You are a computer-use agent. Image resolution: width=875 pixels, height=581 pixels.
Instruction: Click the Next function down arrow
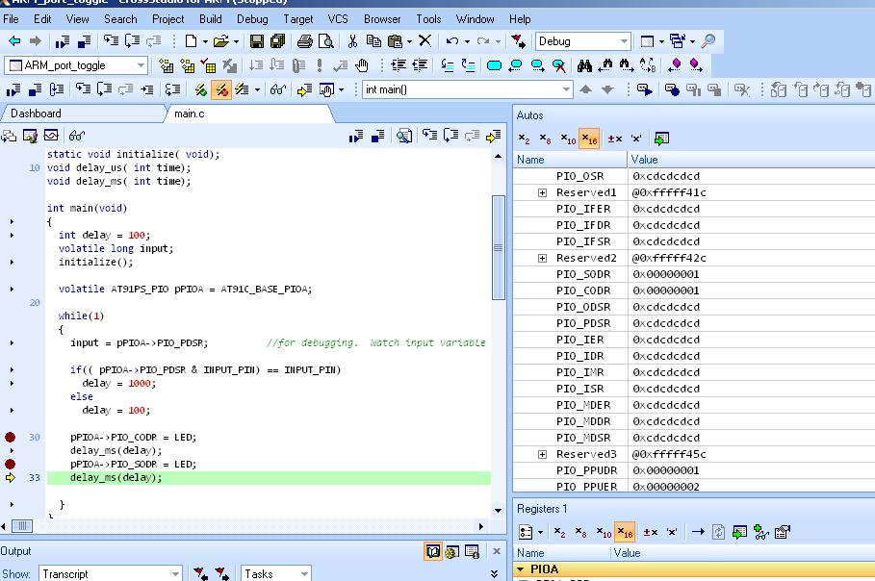pos(607,89)
